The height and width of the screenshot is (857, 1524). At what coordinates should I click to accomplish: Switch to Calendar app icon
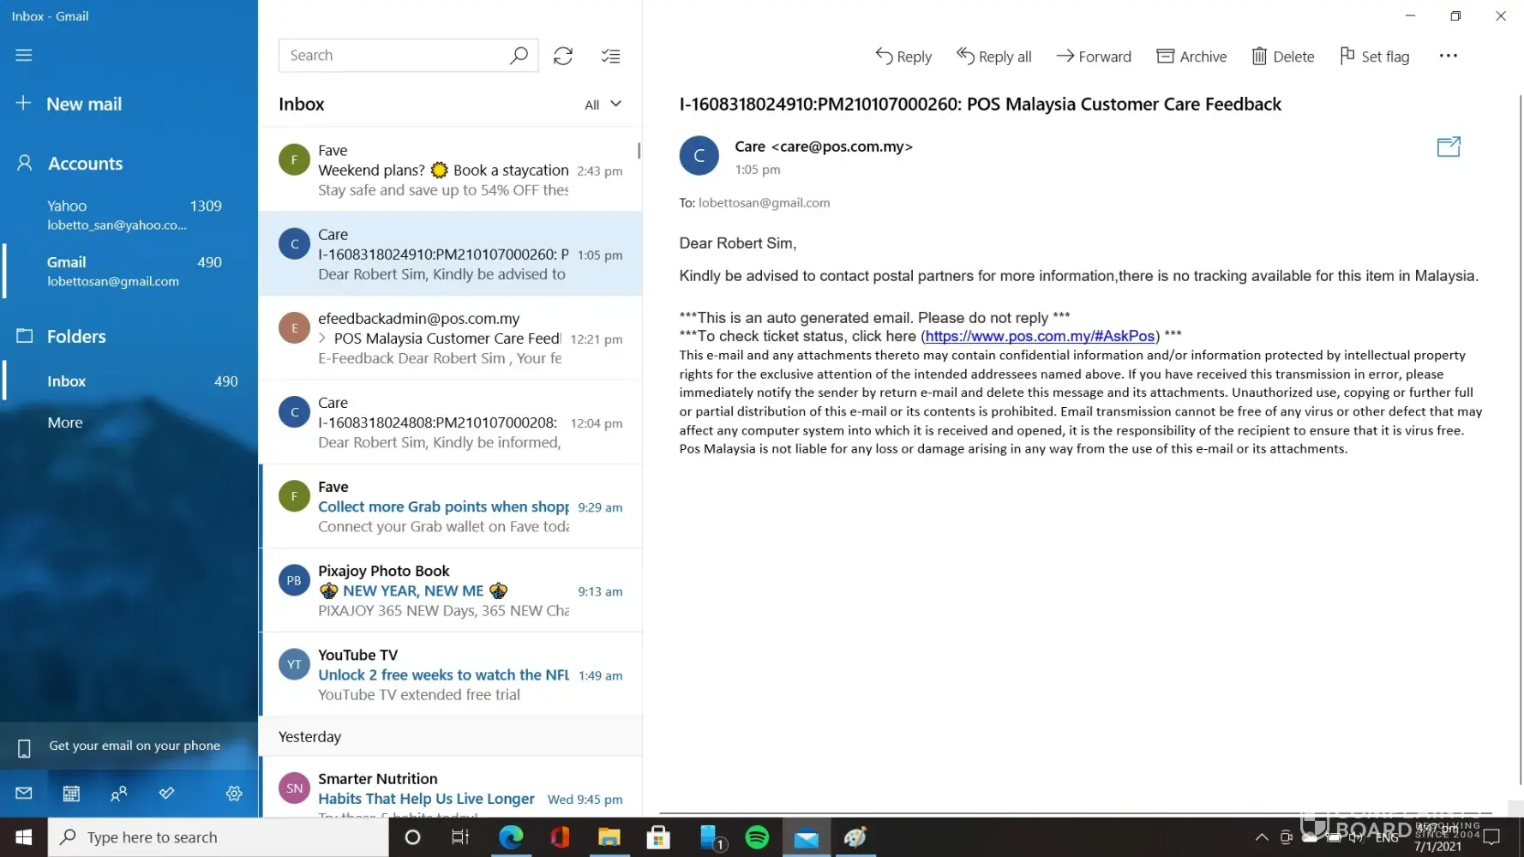(x=71, y=794)
